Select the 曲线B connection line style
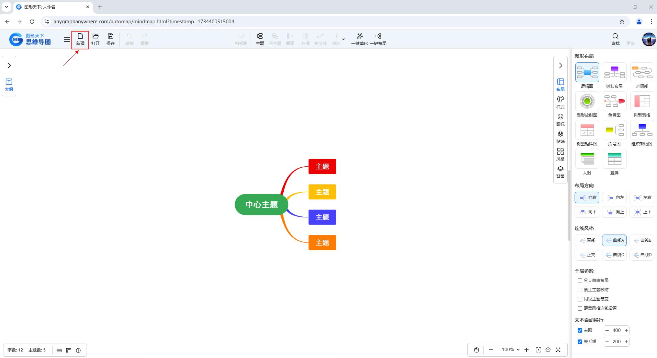Viewport: 657px width, 358px height. pos(642,240)
